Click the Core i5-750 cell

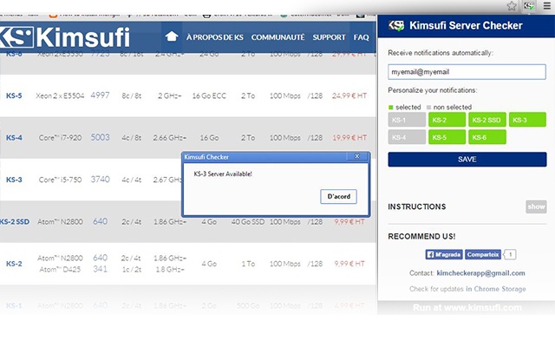point(60,180)
